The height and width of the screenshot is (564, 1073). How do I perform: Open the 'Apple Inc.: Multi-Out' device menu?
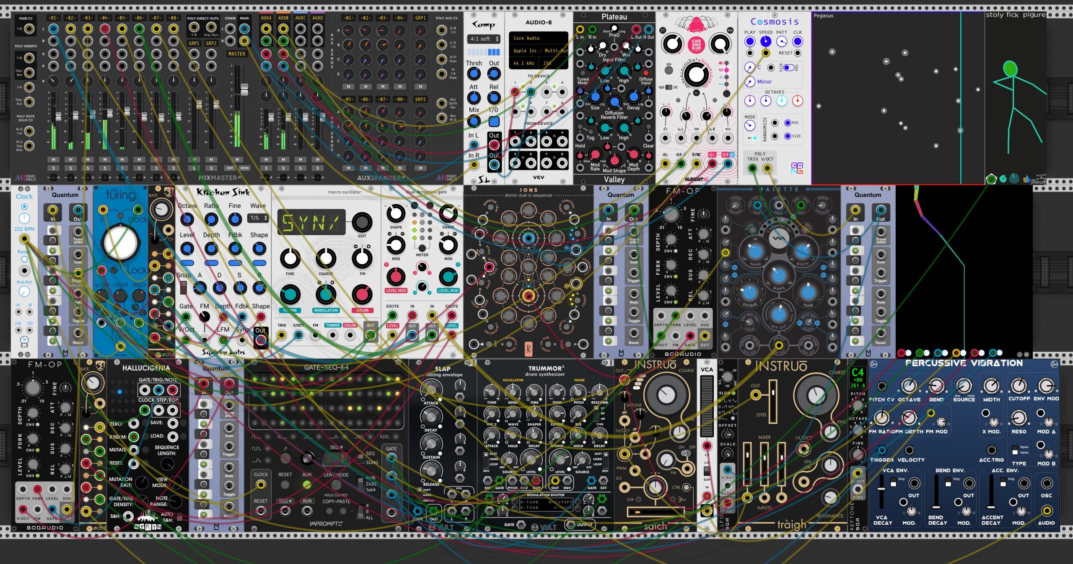click(538, 51)
